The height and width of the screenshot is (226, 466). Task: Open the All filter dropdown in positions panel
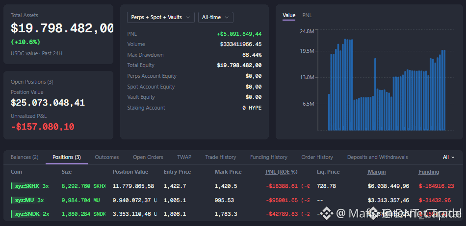click(x=448, y=158)
